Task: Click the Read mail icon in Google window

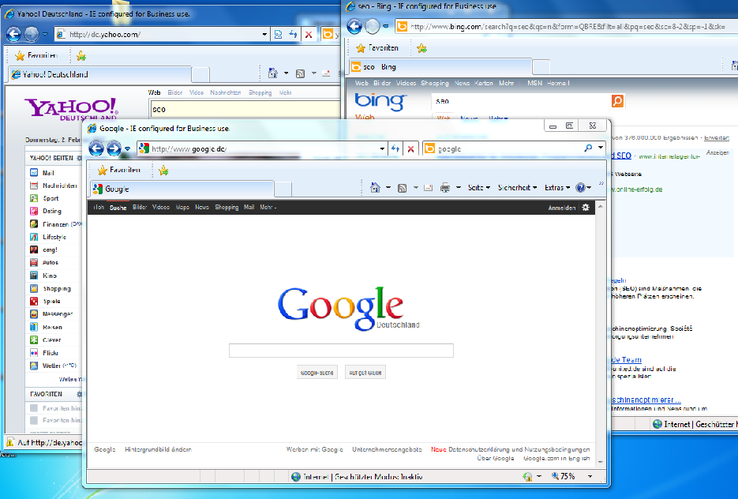Action: point(428,188)
